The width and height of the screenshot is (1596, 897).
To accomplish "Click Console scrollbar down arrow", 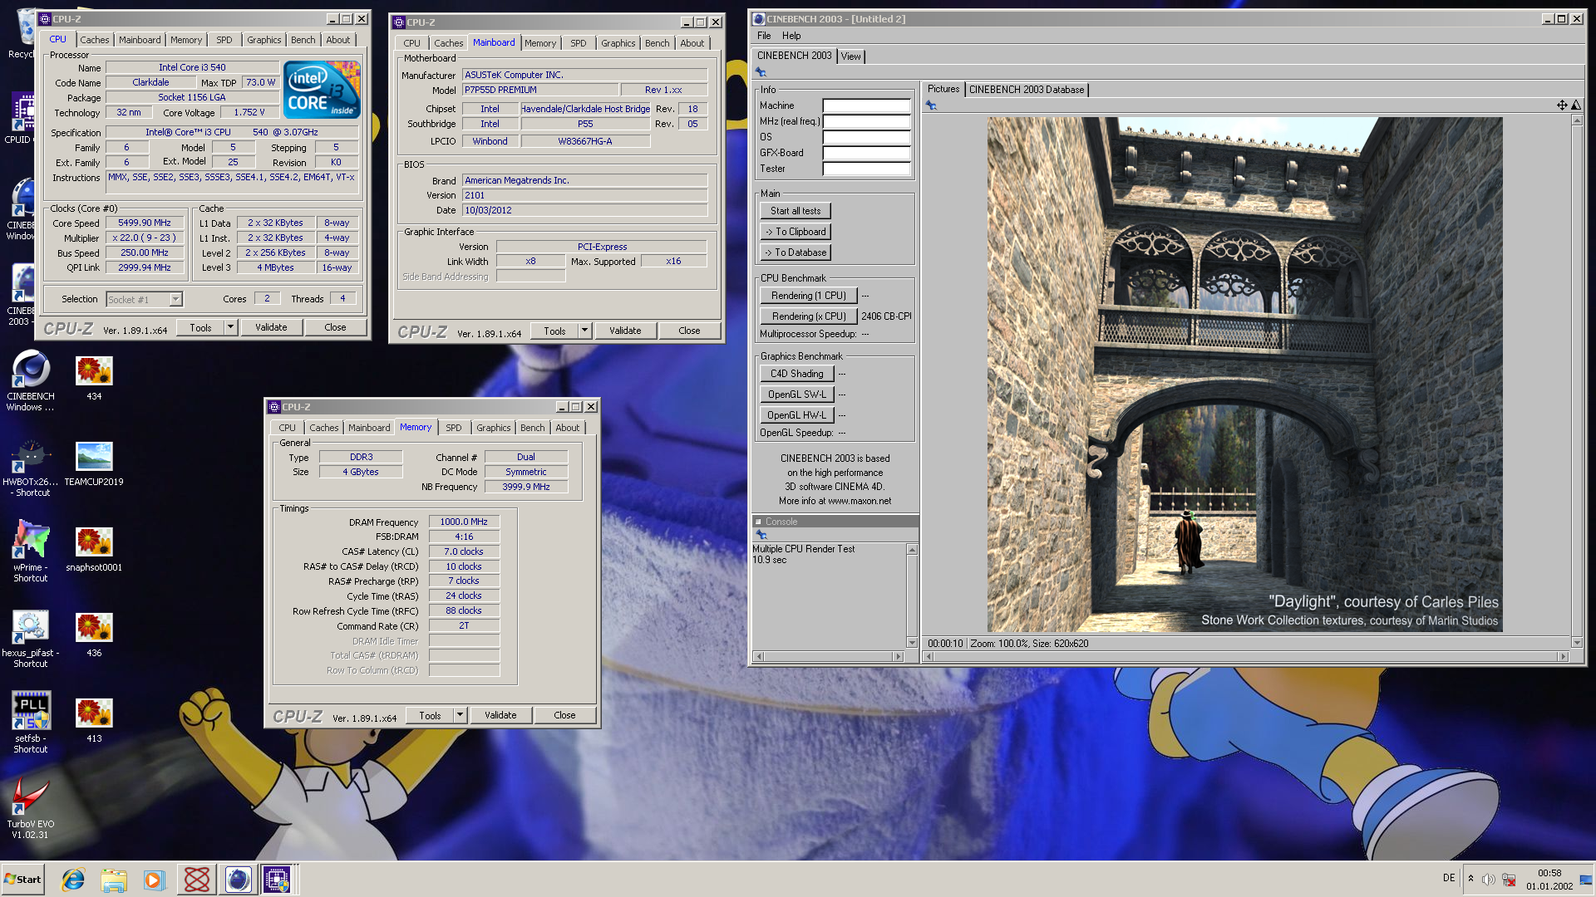I will [x=912, y=643].
